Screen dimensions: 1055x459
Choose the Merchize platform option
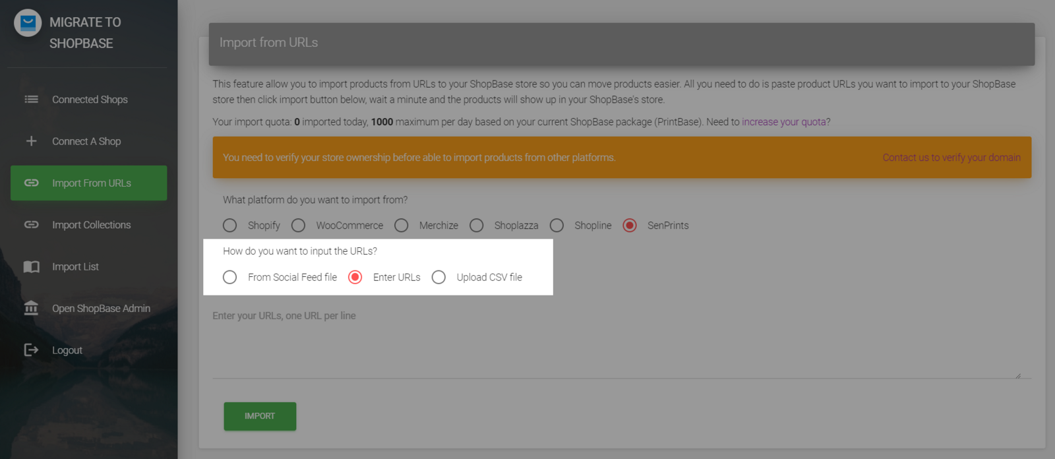[x=402, y=226]
